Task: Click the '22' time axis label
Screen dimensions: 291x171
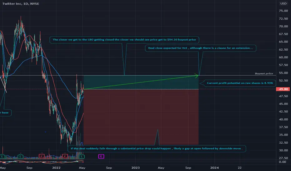Action: click(239, 168)
